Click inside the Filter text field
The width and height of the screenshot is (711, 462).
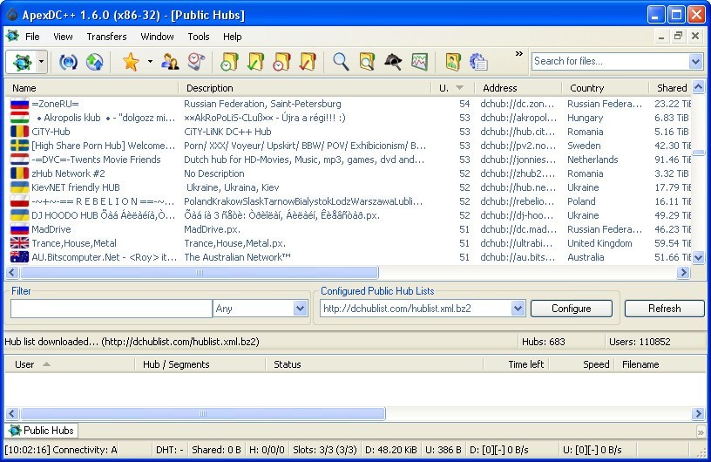pyautogui.click(x=112, y=309)
